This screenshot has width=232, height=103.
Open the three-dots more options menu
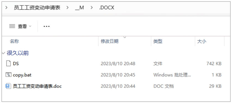46,26
